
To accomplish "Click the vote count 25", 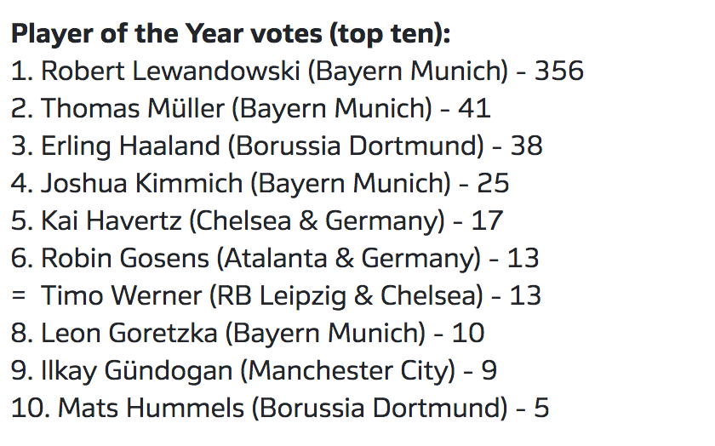I will 493,183.
